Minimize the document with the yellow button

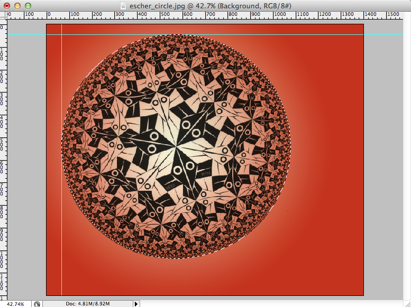pos(17,6)
